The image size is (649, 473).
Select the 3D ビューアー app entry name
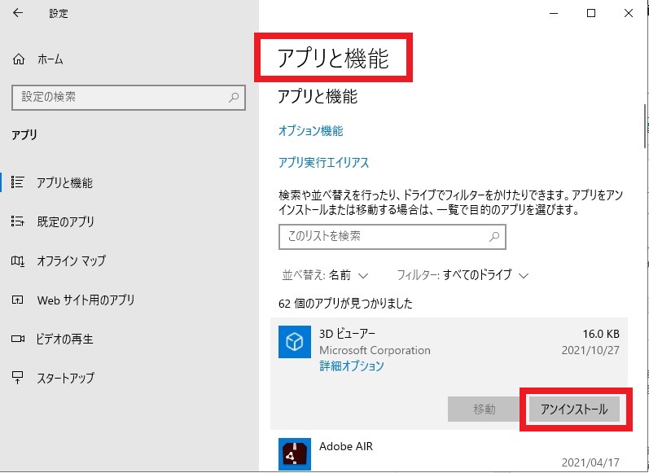pyautogui.click(x=347, y=334)
